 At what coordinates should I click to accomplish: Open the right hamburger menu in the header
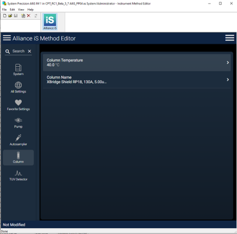(230, 38)
